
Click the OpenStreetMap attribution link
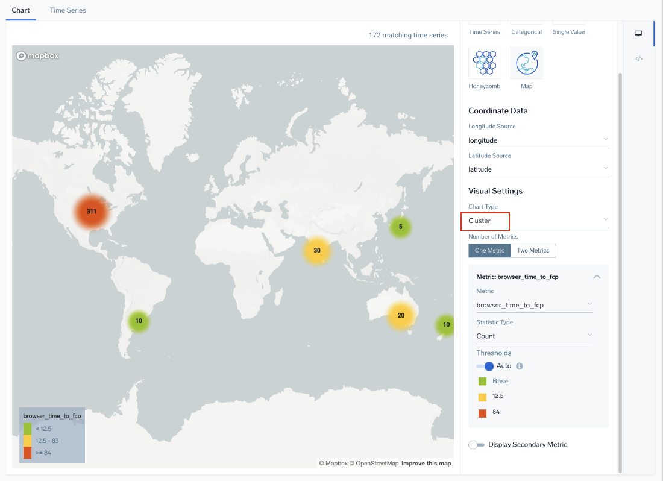pyautogui.click(x=377, y=464)
